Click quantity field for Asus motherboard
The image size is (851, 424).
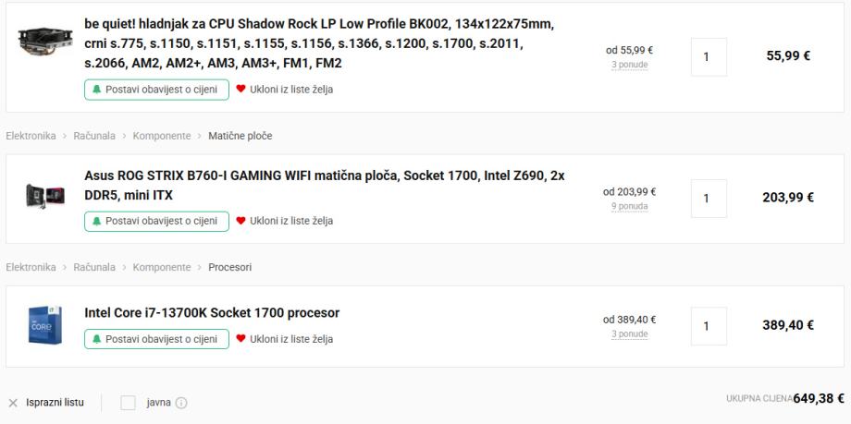coord(709,198)
